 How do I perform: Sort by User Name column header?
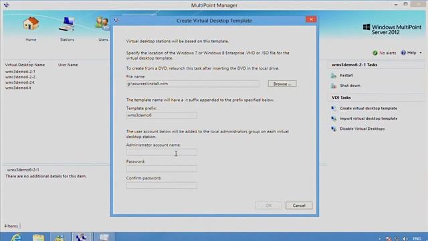click(68, 65)
